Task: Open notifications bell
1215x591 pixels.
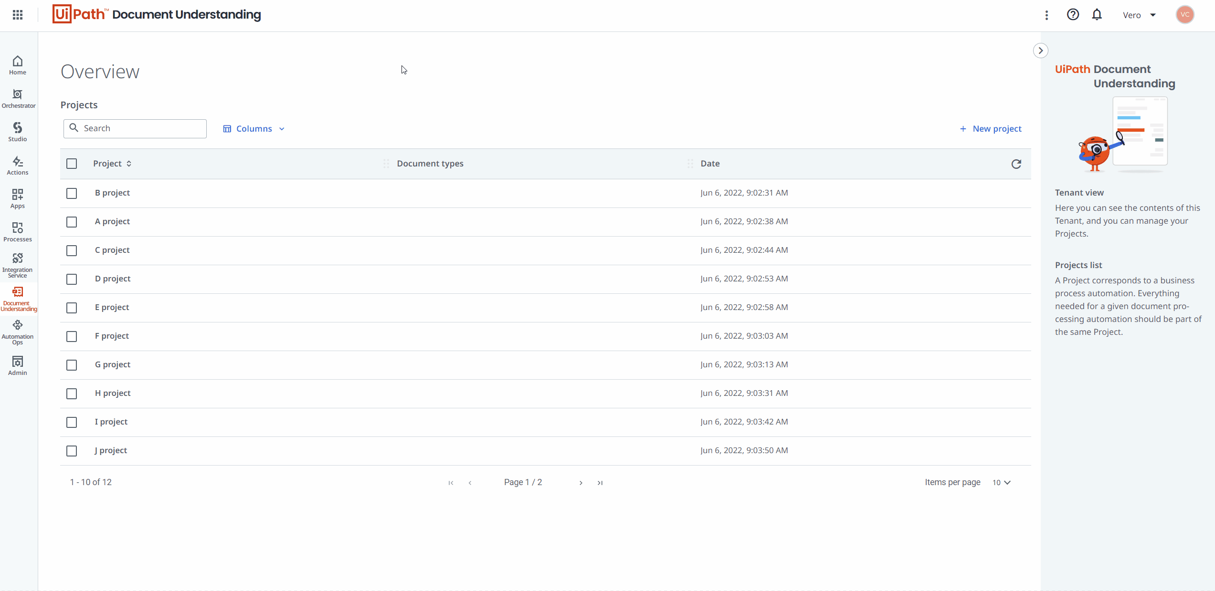Action: 1097,15
